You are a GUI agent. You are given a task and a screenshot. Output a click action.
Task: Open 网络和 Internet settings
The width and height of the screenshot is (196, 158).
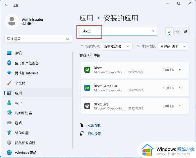[38, 73]
